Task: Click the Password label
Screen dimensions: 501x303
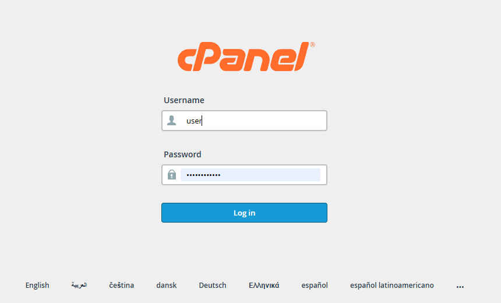Action: point(182,154)
